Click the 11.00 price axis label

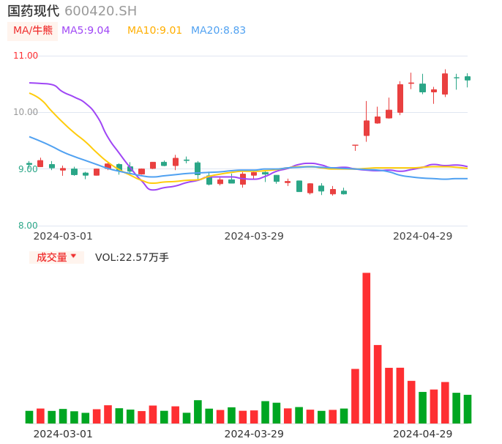coord(26,56)
